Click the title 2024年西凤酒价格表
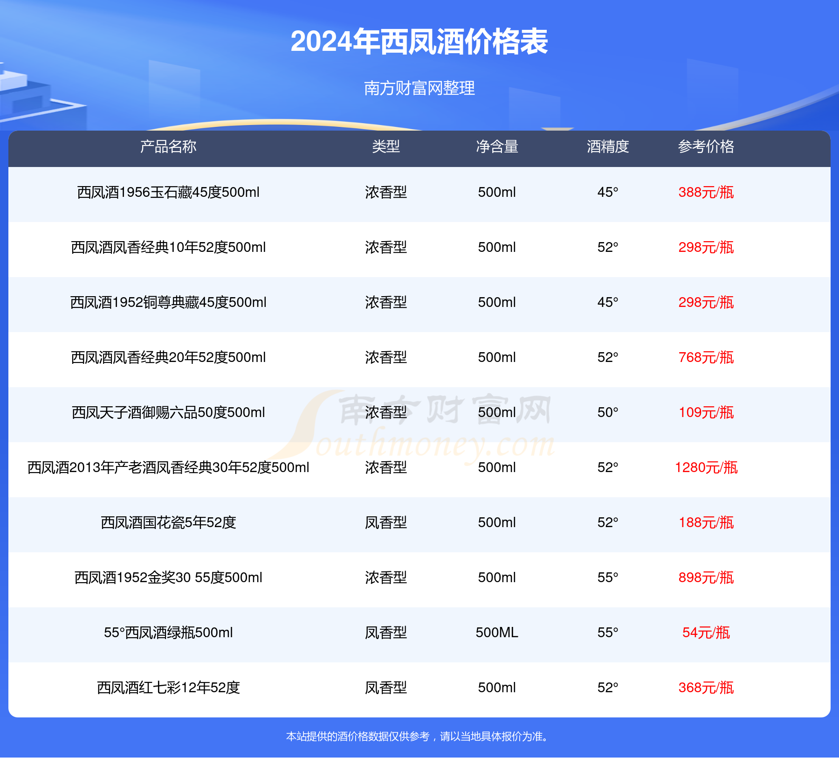 419,42
